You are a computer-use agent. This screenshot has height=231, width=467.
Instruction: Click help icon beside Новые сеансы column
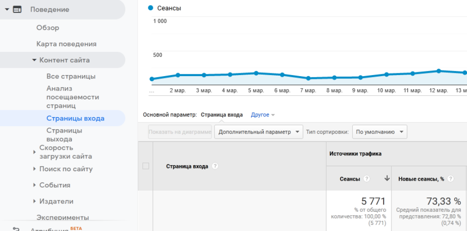[450, 179]
